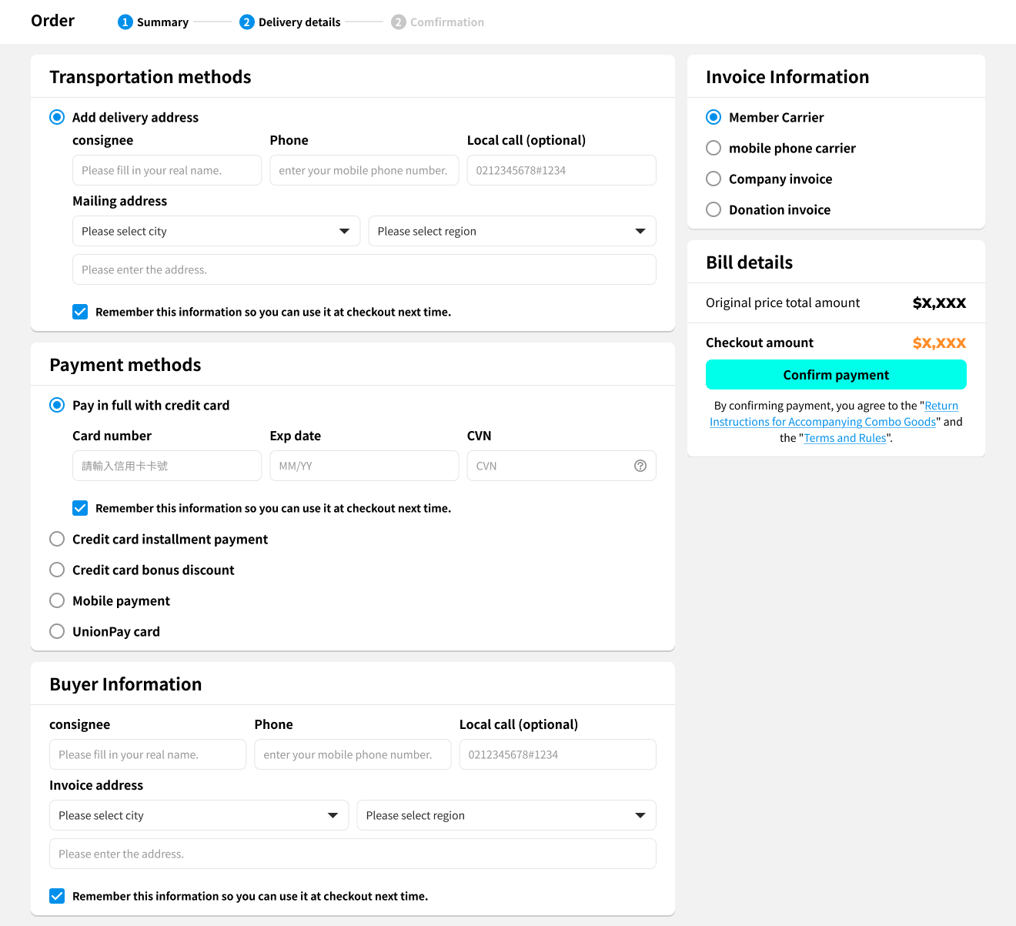Open Invoice address region dropdown
This screenshot has width=1016, height=926.
click(x=506, y=815)
